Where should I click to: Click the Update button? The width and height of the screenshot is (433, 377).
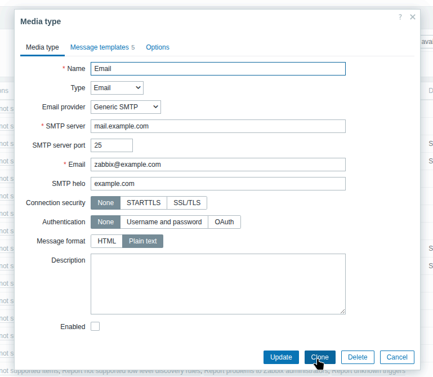(281, 357)
